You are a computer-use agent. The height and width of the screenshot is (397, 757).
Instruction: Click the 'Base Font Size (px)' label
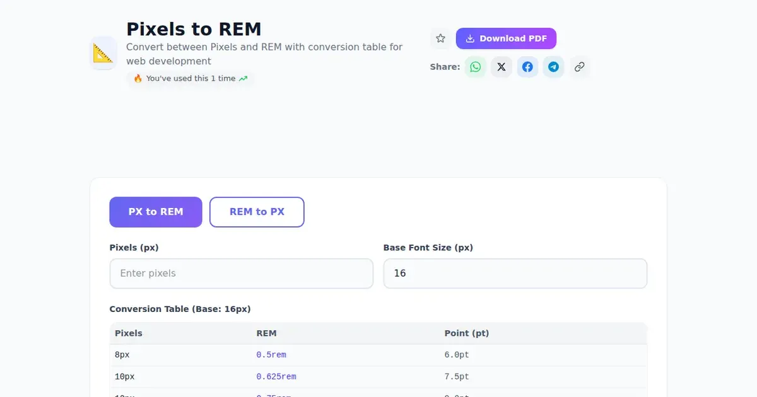click(428, 248)
